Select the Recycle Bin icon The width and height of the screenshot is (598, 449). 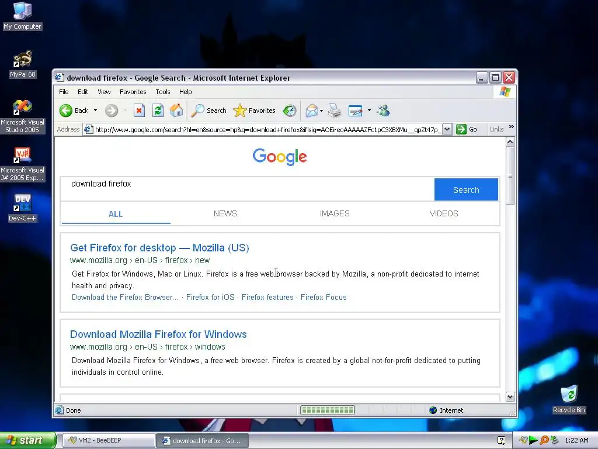pos(569,399)
